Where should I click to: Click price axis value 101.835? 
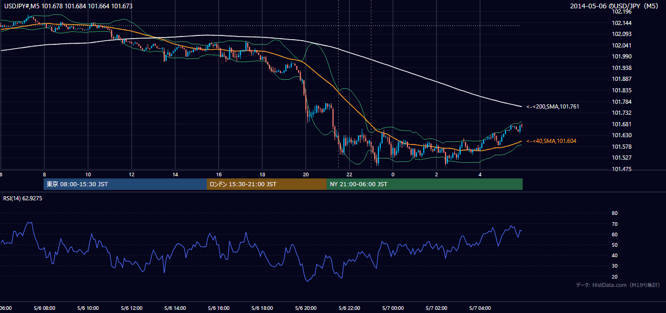tap(622, 90)
